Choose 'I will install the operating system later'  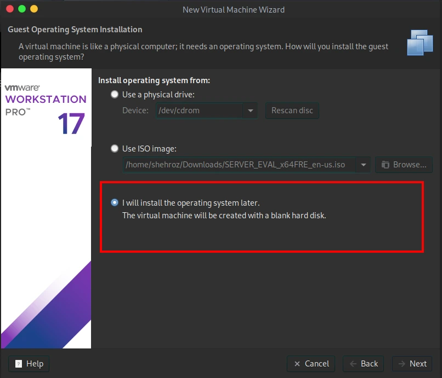coord(115,202)
